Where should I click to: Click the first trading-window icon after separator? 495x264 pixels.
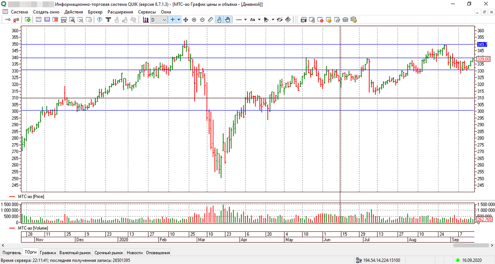pyautogui.click(x=304, y=19)
